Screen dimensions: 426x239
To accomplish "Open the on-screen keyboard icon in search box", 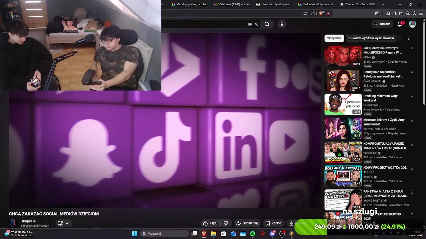I will point(250,24).
